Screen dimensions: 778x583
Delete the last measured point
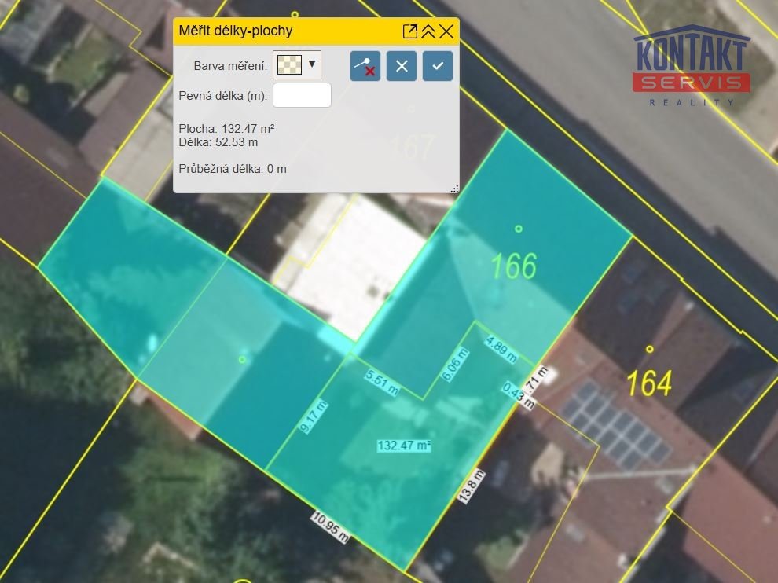[x=365, y=66]
